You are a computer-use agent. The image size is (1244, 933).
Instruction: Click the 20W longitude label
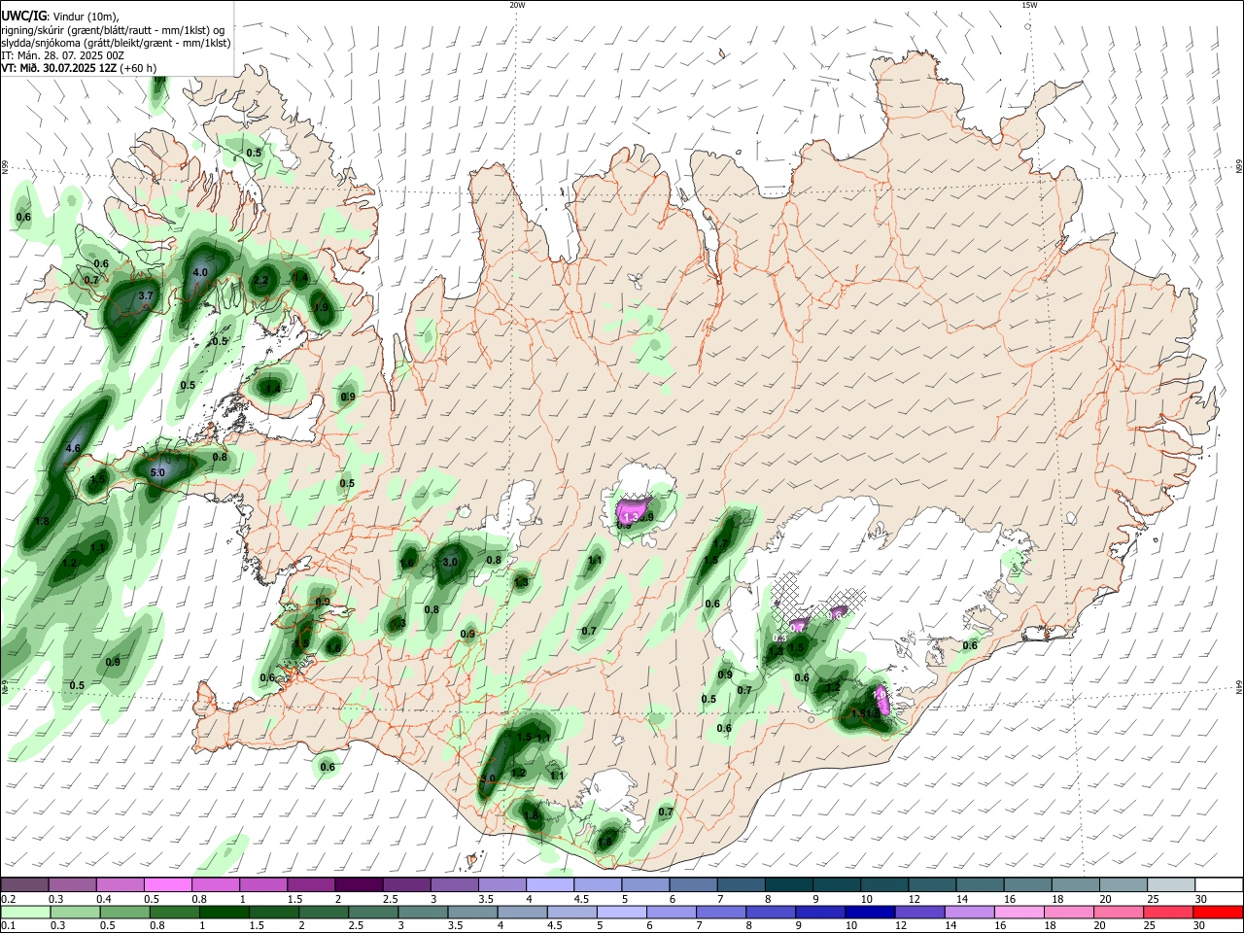tap(517, 5)
